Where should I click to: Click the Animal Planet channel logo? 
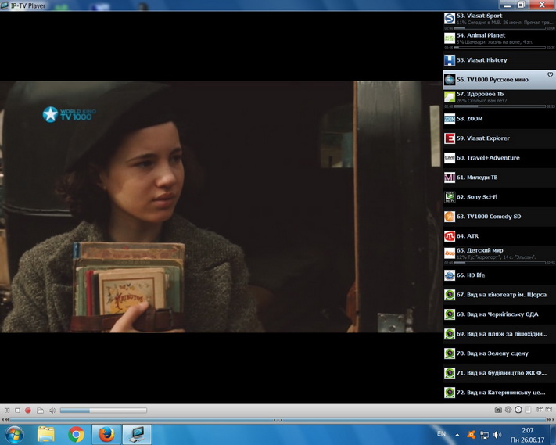(450, 38)
